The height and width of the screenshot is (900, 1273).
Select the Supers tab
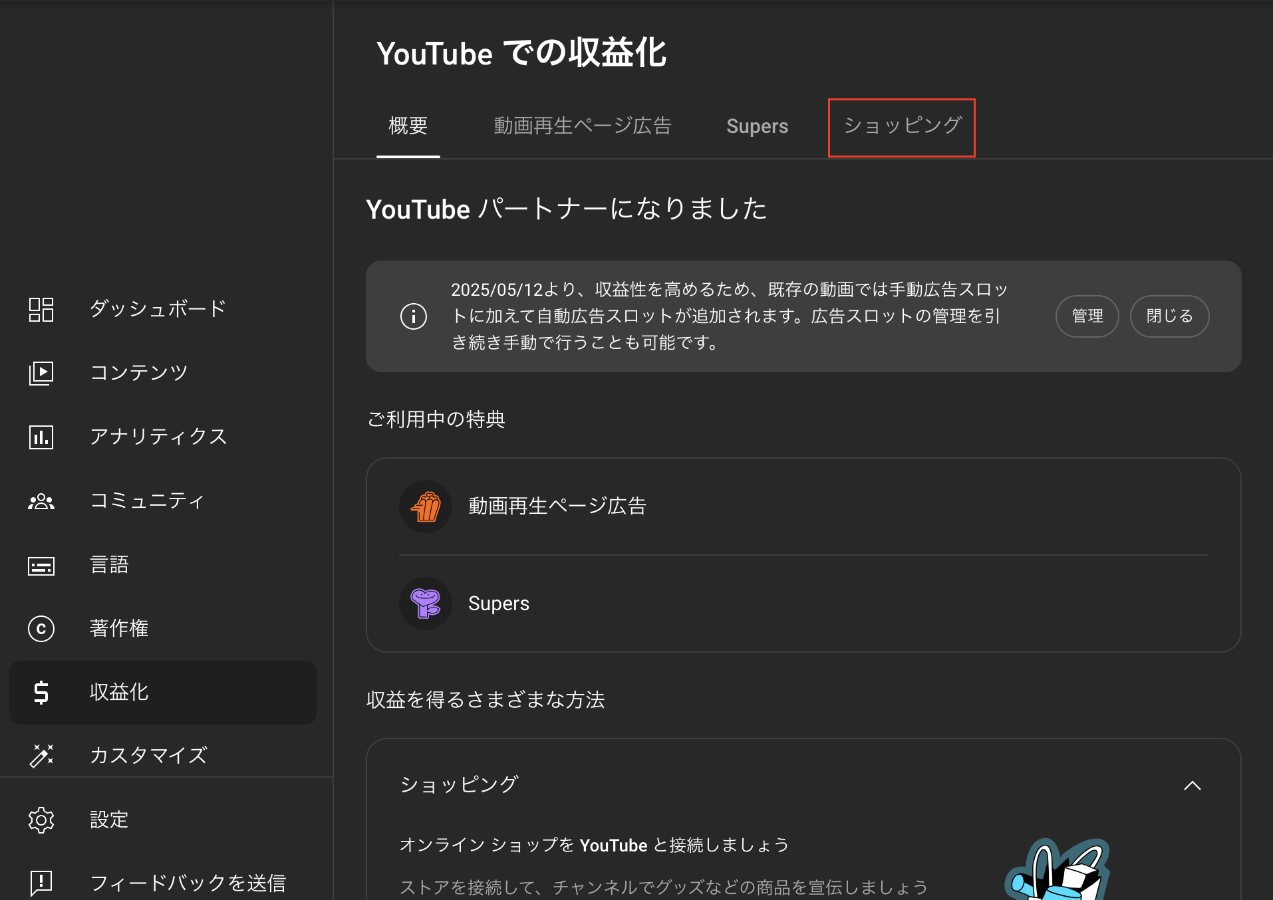(757, 126)
